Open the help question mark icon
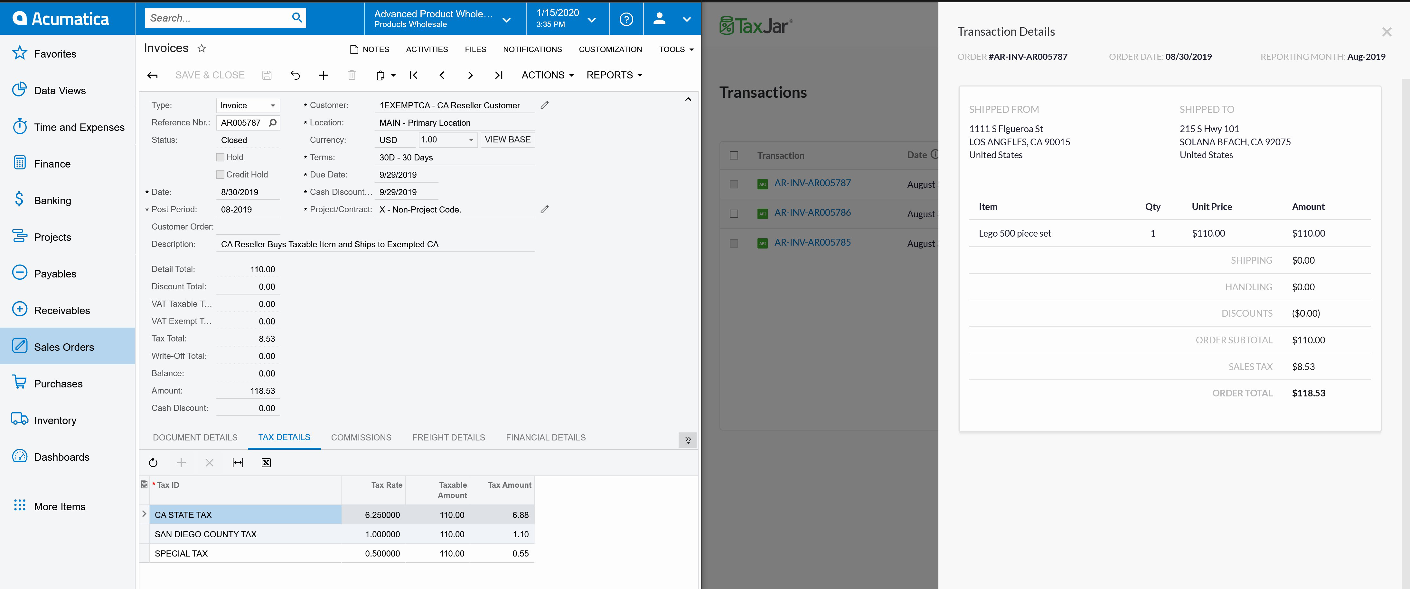 point(626,19)
